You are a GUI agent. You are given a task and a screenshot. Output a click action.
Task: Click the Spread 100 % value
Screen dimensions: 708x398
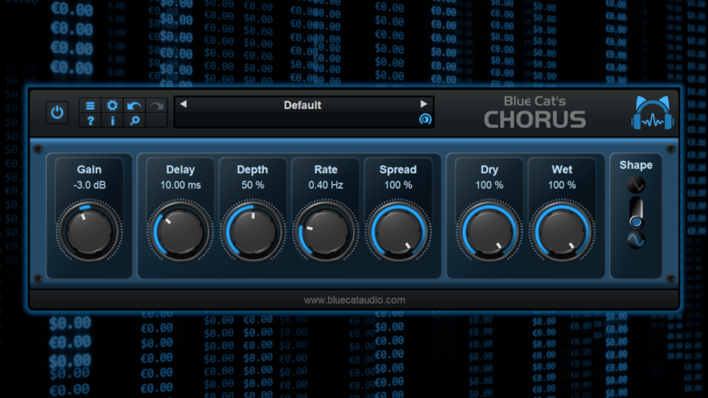[x=398, y=185]
